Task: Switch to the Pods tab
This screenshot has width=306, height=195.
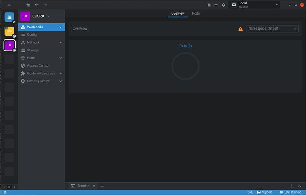Action: click(196, 14)
